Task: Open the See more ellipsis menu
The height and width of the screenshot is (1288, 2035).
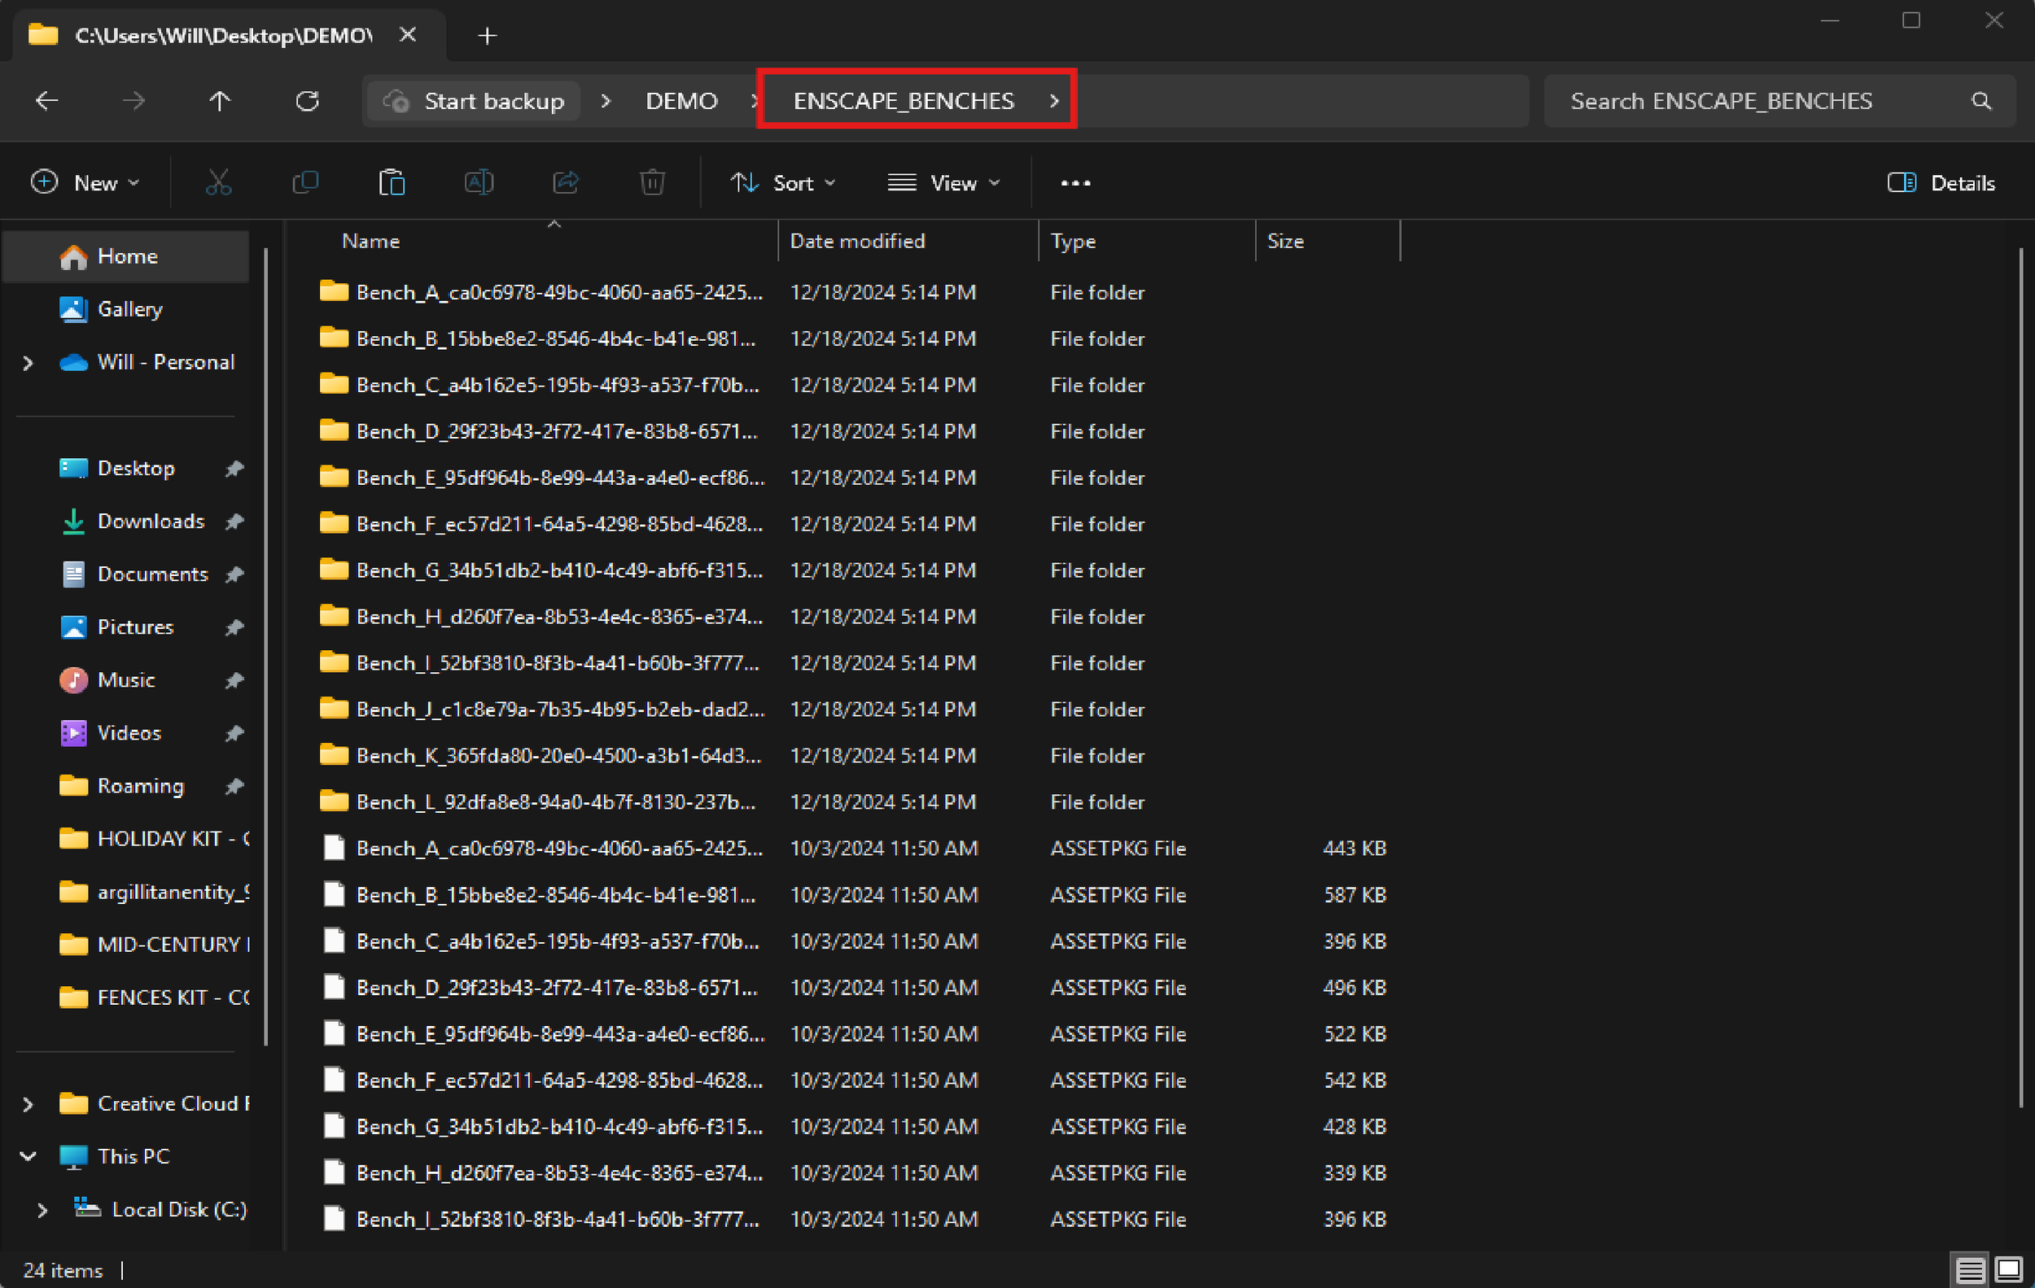Action: [x=1075, y=182]
